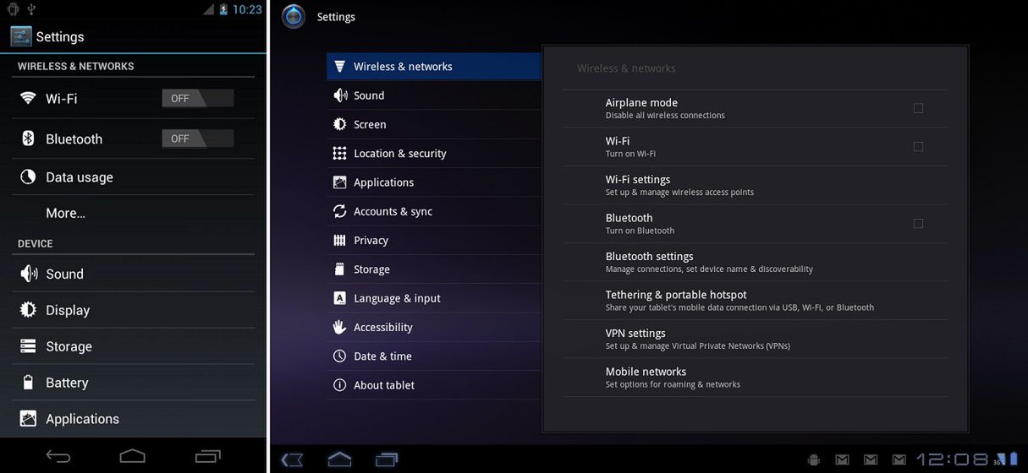
Task: Click the About tablet info icon
Action: click(x=339, y=385)
